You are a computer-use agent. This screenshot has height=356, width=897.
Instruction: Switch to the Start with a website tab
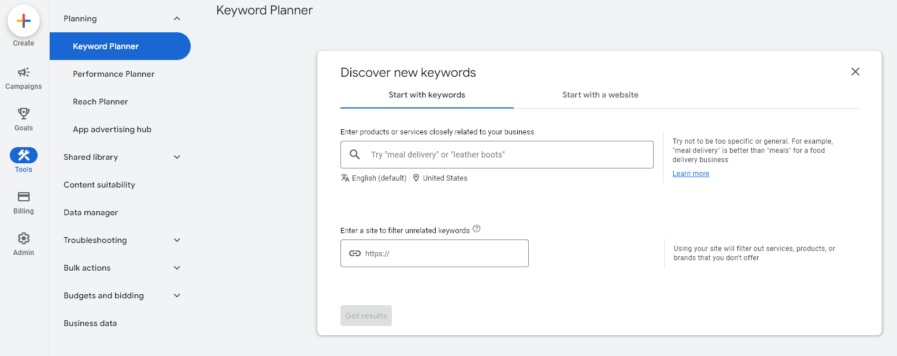(x=600, y=95)
